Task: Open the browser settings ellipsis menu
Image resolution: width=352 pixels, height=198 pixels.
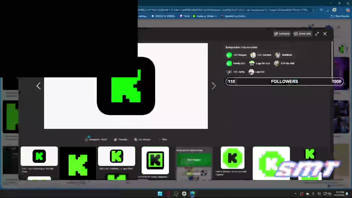Action: (341, 10)
